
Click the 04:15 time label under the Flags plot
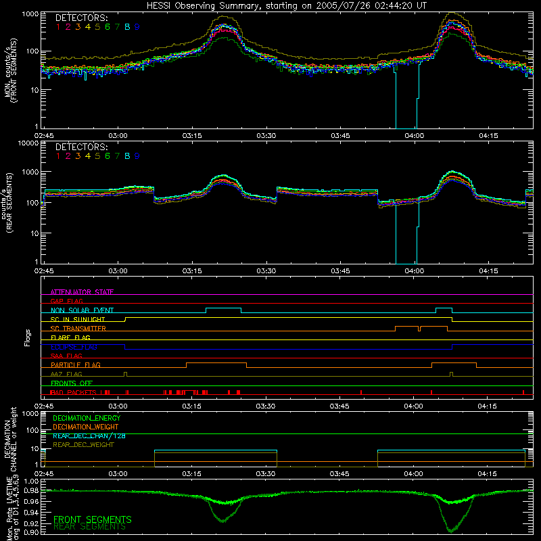pos(487,406)
